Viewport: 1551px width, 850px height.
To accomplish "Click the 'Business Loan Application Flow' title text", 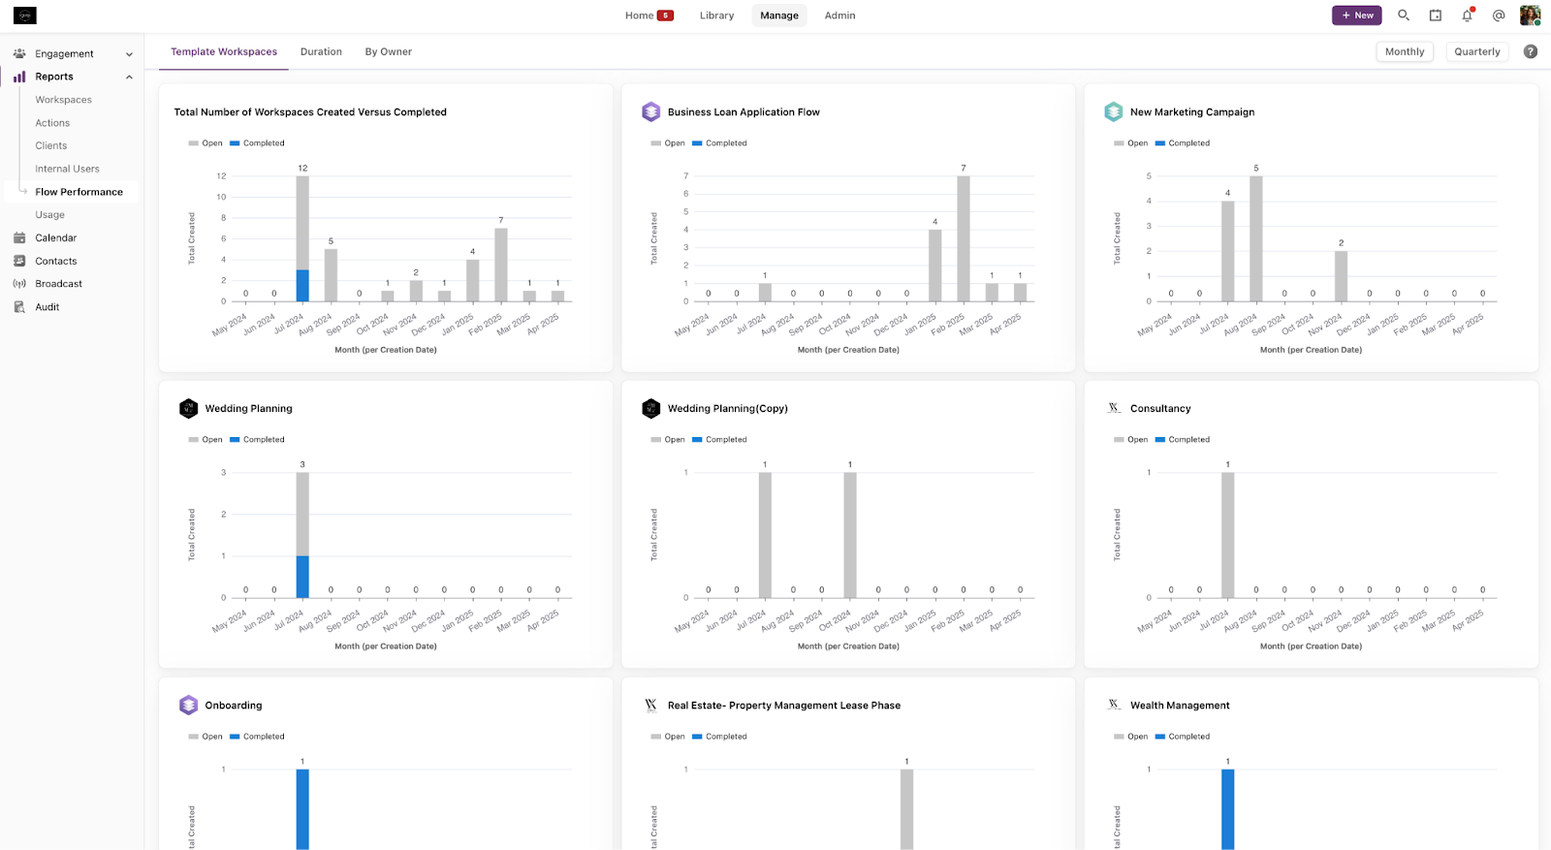I will 744,112.
